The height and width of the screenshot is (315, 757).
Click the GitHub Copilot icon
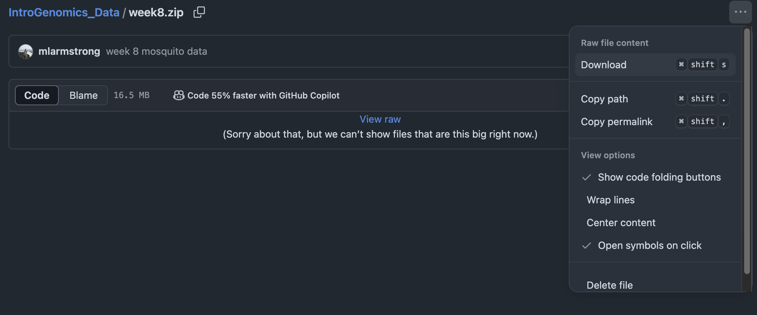pyautogui.click(x=179, y=95)
